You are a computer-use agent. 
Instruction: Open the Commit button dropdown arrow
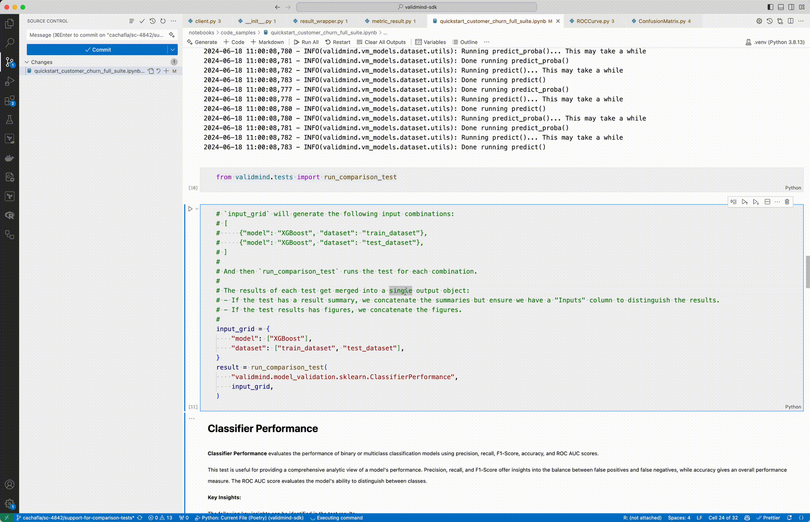click(x=173, y=50)
